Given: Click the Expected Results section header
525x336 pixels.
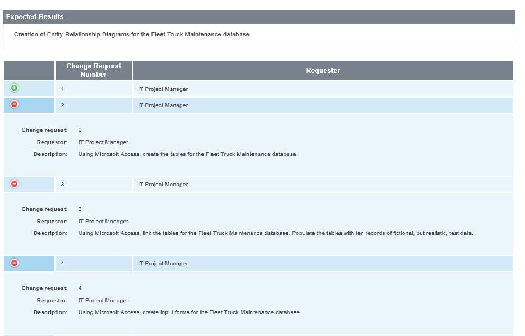Looking at the screenshot, I should click(x=259, y=17).
